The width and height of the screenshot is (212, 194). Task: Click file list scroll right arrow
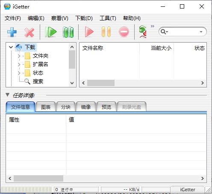[202, 83]
